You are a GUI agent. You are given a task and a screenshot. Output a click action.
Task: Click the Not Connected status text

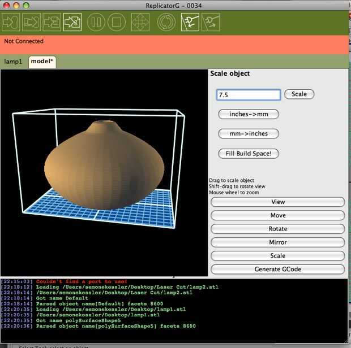(24, 41)
